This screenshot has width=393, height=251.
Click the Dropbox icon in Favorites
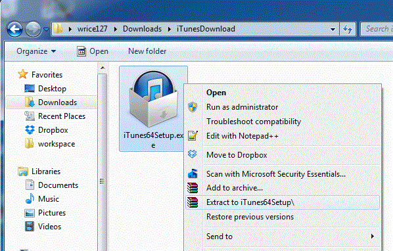(30, 129)
